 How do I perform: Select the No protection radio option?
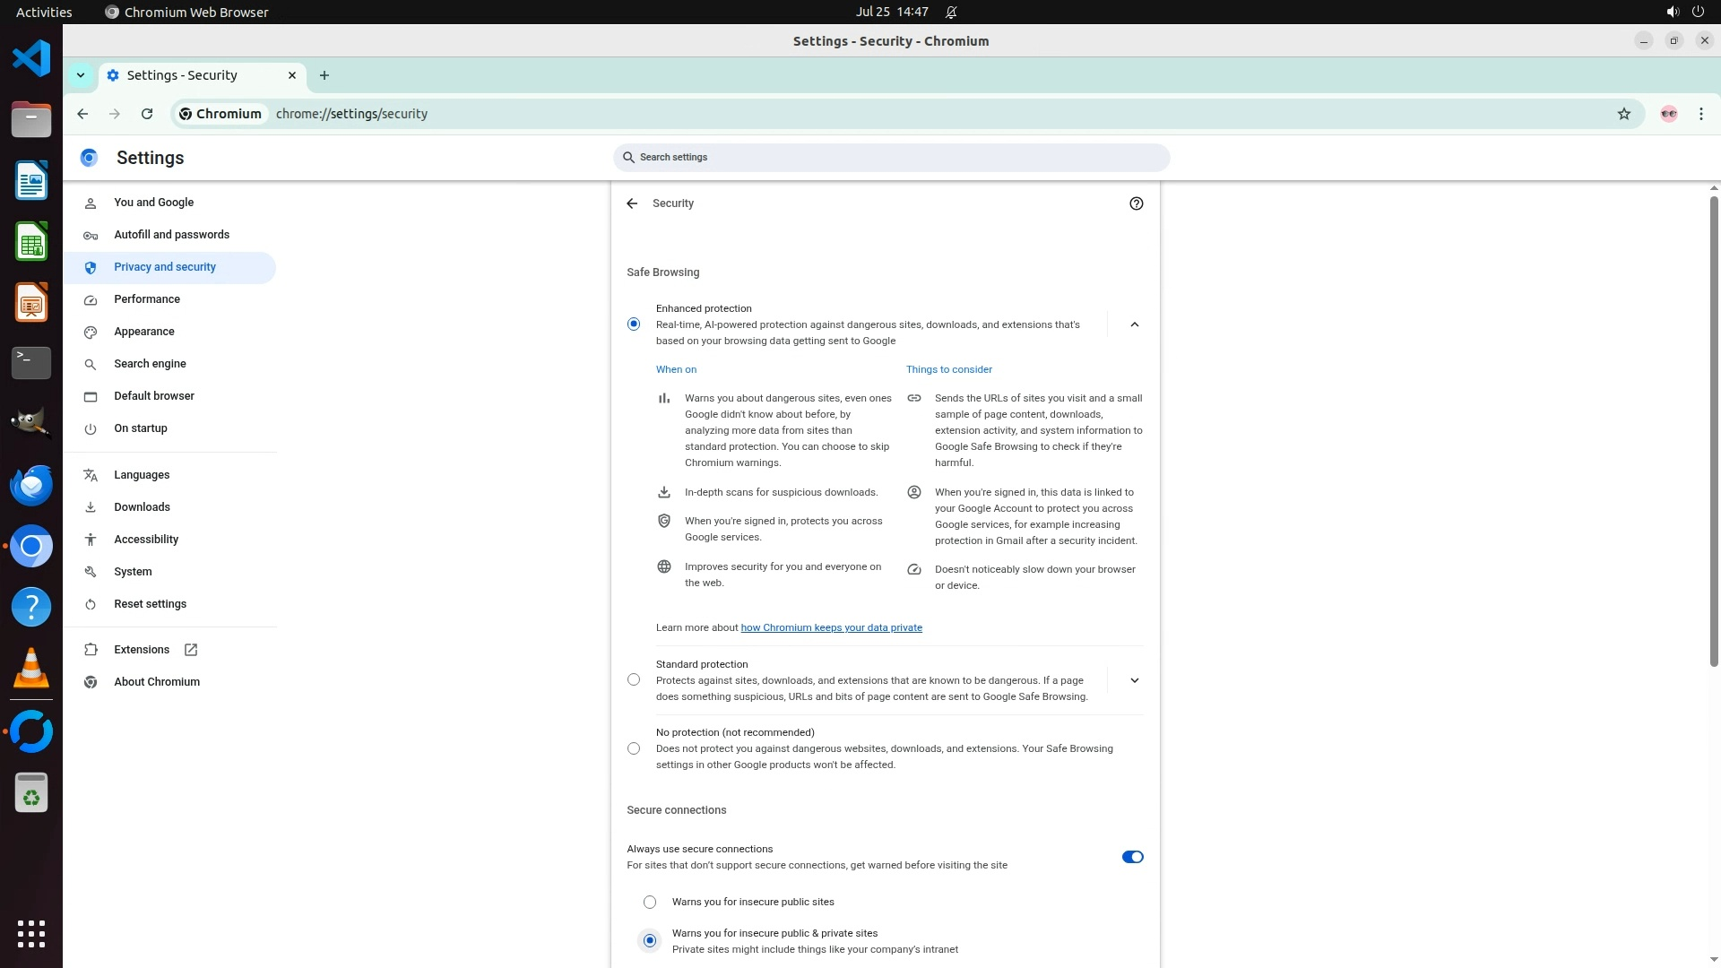click(x=634, y=748)
